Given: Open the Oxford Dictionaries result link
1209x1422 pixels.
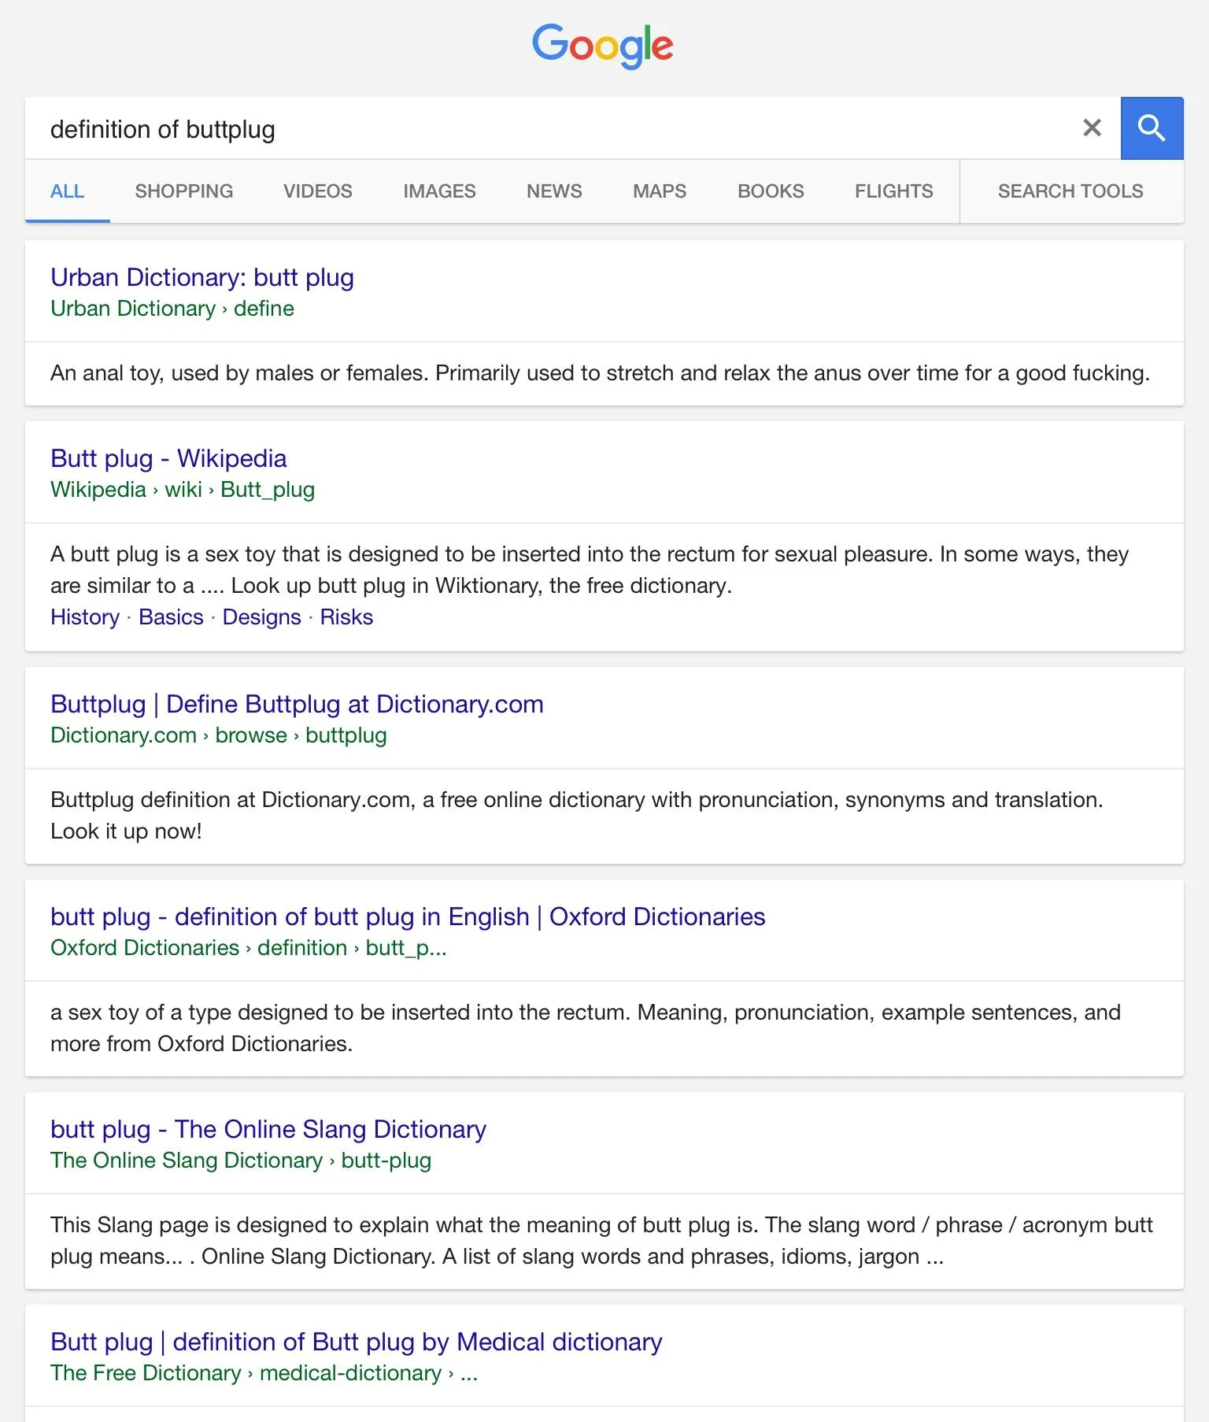Looking at the screenshot, I should (407, 917).
